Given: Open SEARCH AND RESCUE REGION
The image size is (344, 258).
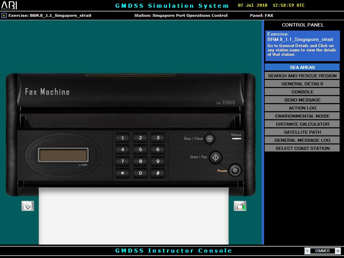Looking at the screenshot, I should point(302,76).
